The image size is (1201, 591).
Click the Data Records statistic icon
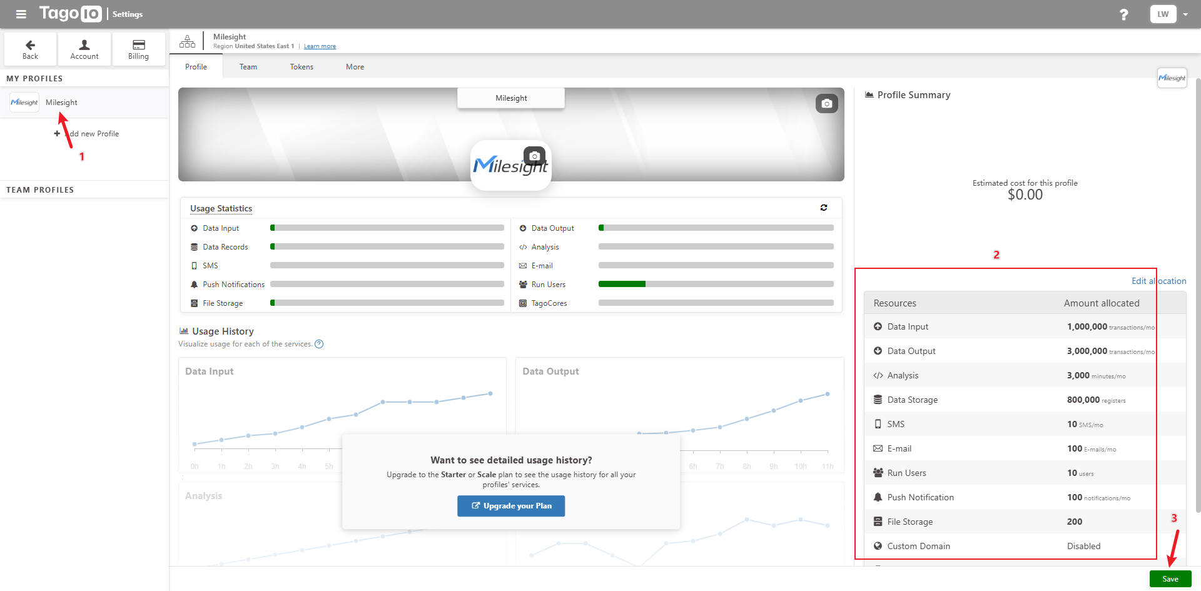[195, 247]
